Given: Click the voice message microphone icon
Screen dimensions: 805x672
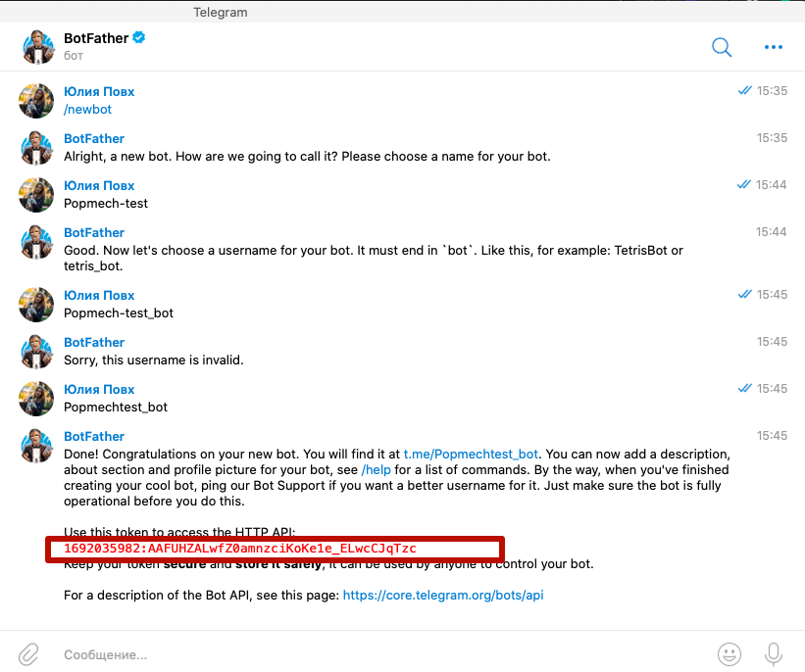Looking at the screenshot, I should click(x=774, y=654).
